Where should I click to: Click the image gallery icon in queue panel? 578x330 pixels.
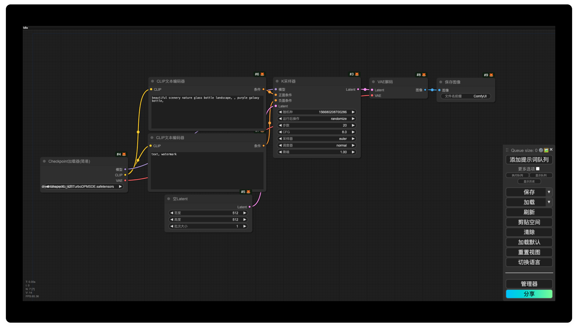546,150
